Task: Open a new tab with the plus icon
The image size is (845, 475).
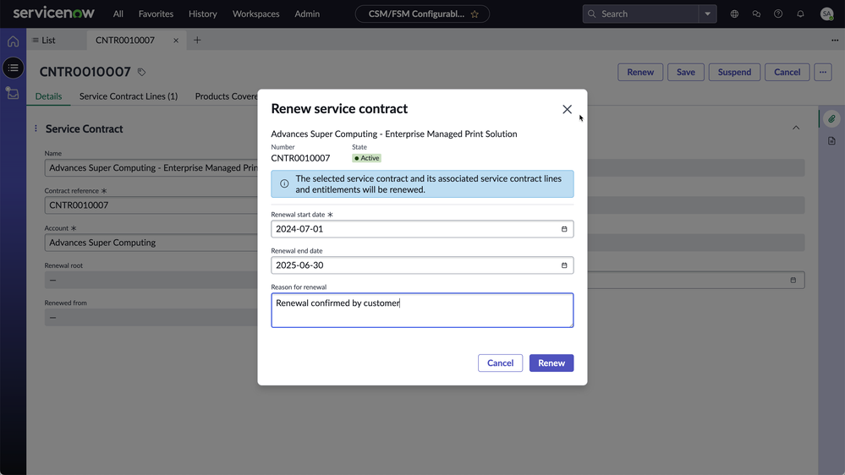Action: [x=197, y=40]
